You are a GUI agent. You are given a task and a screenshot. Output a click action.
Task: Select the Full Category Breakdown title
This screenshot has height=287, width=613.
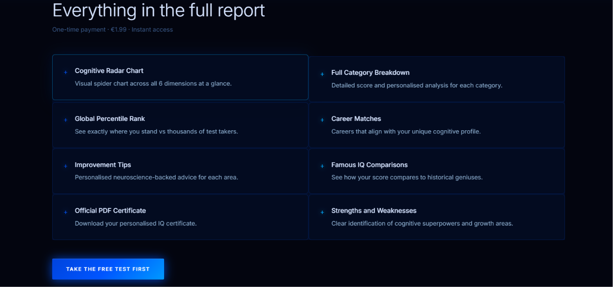point(371,73)
